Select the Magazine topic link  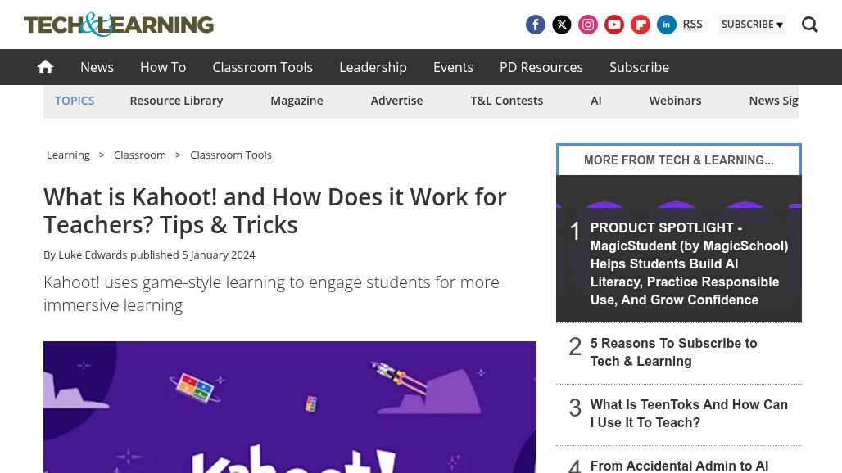tap(297, 100)
